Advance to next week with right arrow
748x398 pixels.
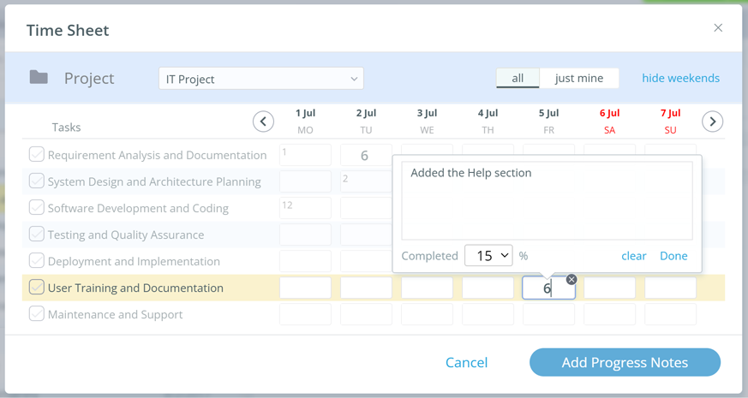point(712,122)
